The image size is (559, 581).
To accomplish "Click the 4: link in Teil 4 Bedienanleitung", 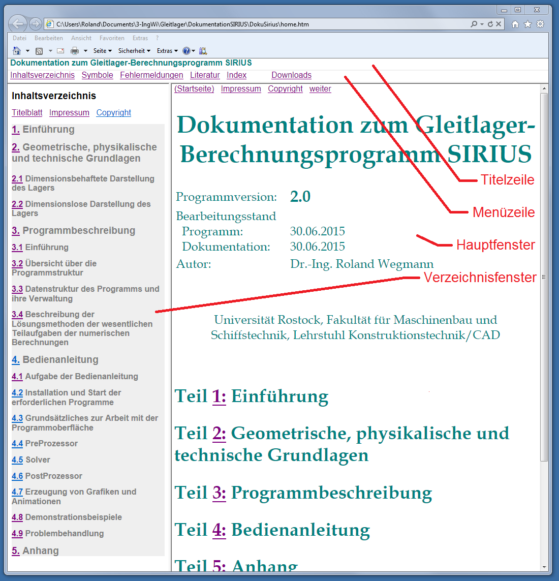I will (220, 530).
